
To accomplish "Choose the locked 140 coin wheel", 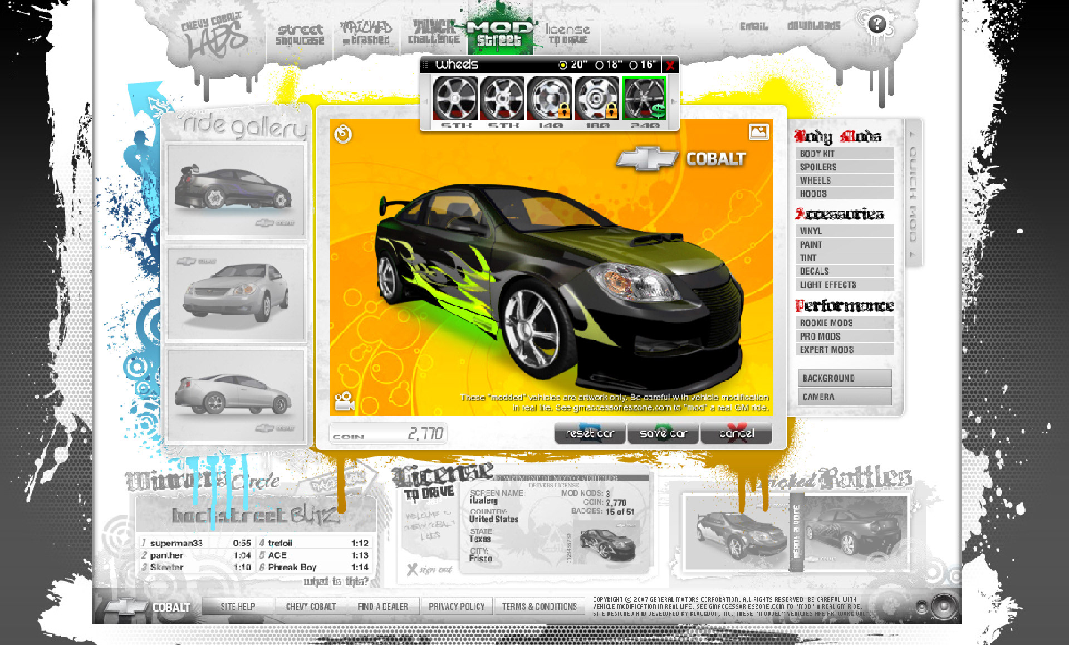I will (x=550, y=99).
